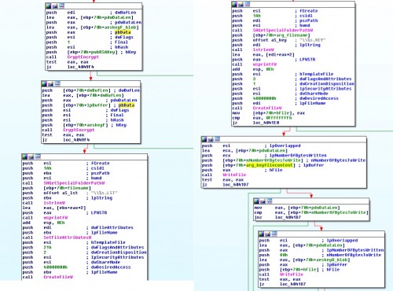Image resolution: width=393 pixels, height=291 pixels.
Task: Select highlighted arg_keyfilecontent variable
Action: (x=270, y=165)
